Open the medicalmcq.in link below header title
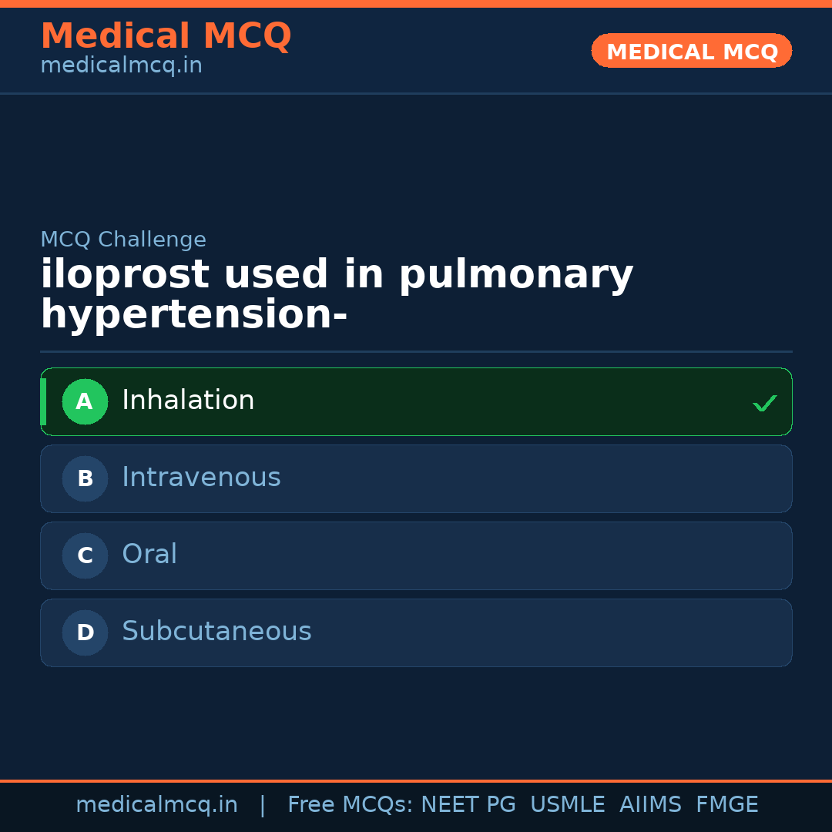832x832 pixels. point(121,65)
